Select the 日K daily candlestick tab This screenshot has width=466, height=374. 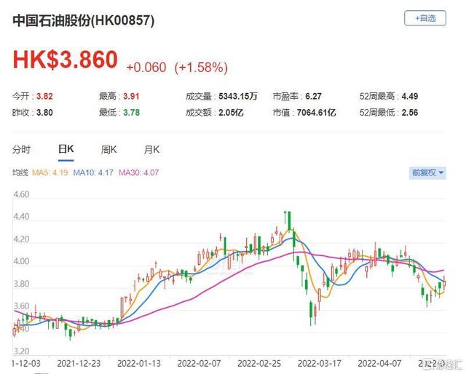click(66, 149)
